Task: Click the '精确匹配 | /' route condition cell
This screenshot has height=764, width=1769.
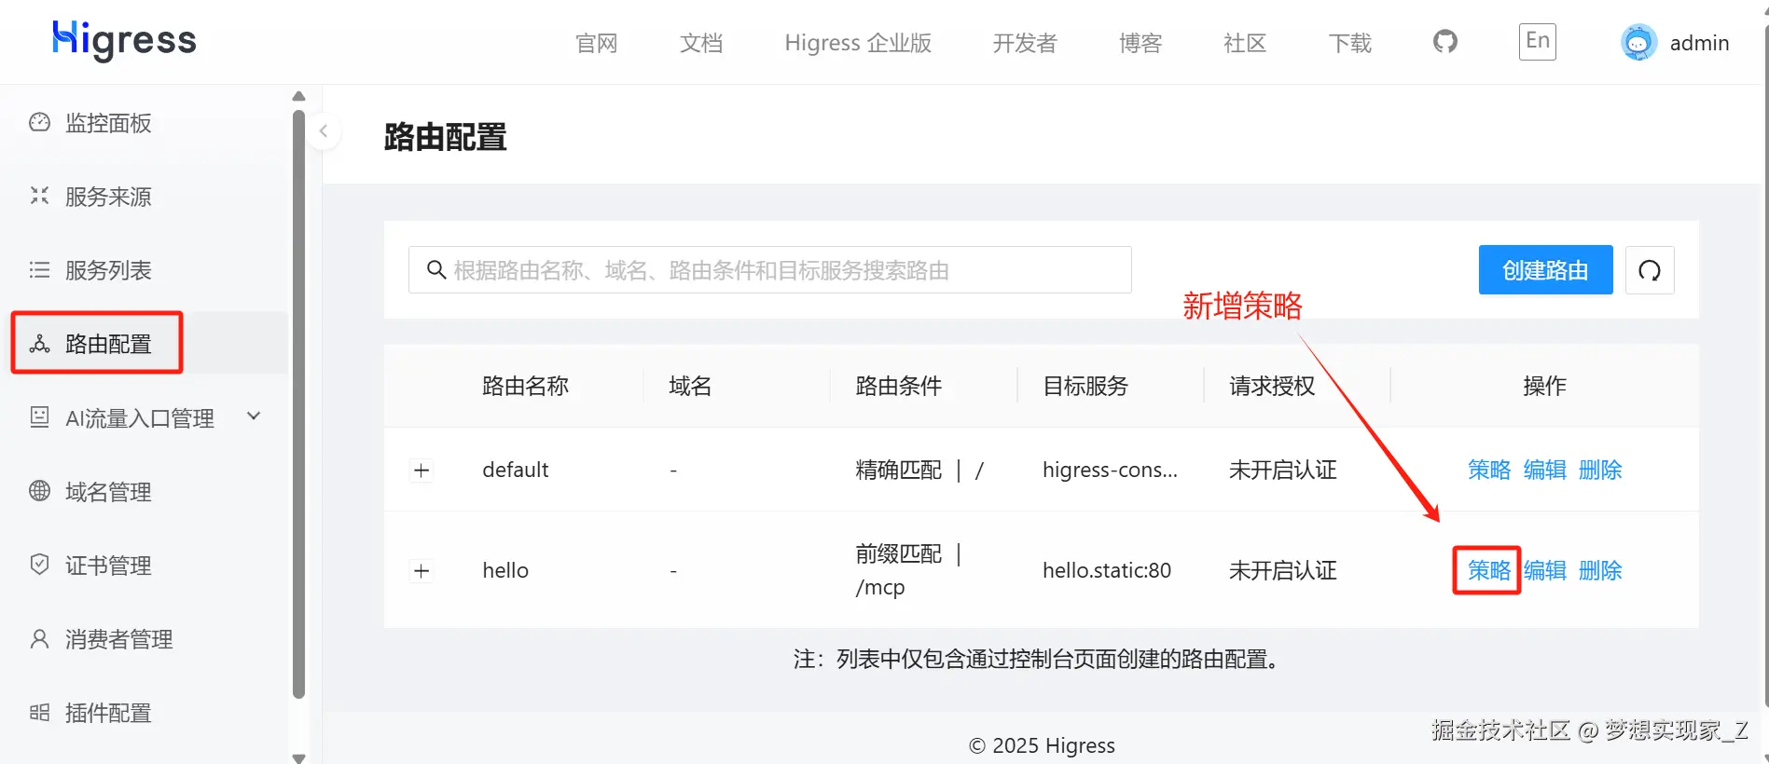Action: point(919,470)
